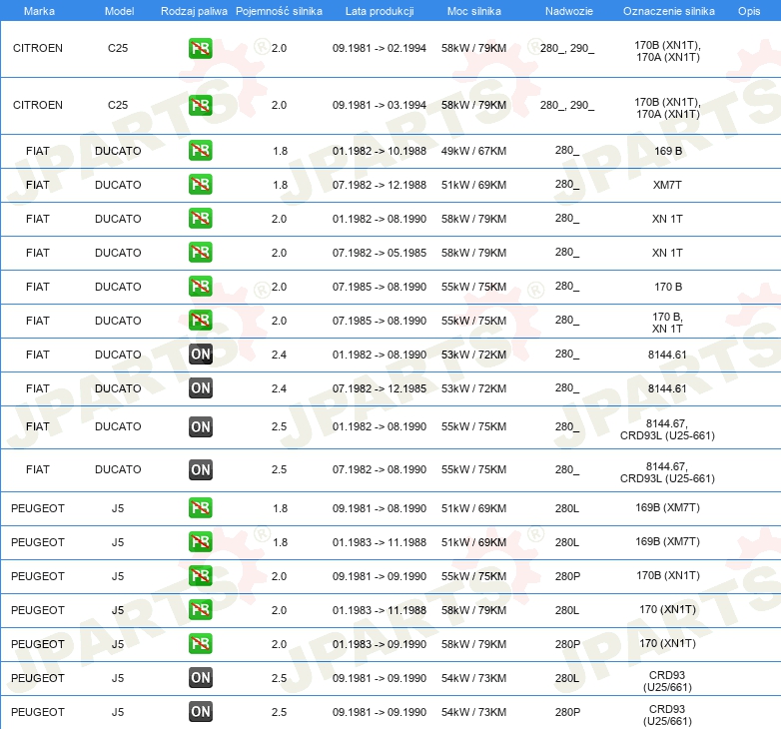Click petrol icon for Ducato 2.0 ending 05.1985

point(200,253)
